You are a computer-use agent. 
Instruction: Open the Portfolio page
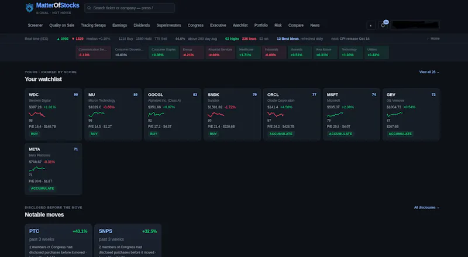tap(261, 25)
